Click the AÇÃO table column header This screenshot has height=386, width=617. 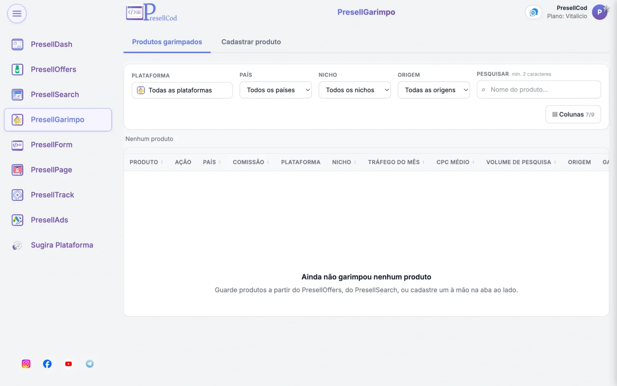[183, 162]
